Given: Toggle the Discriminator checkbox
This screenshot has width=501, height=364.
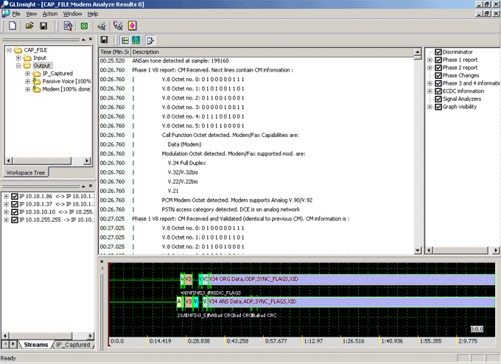Looking at the screenshot, I should pyautogui.click(x=438, y=52).
